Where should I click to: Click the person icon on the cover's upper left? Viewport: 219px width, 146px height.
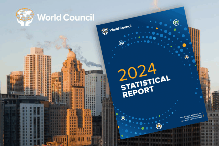tap(121, 43)
